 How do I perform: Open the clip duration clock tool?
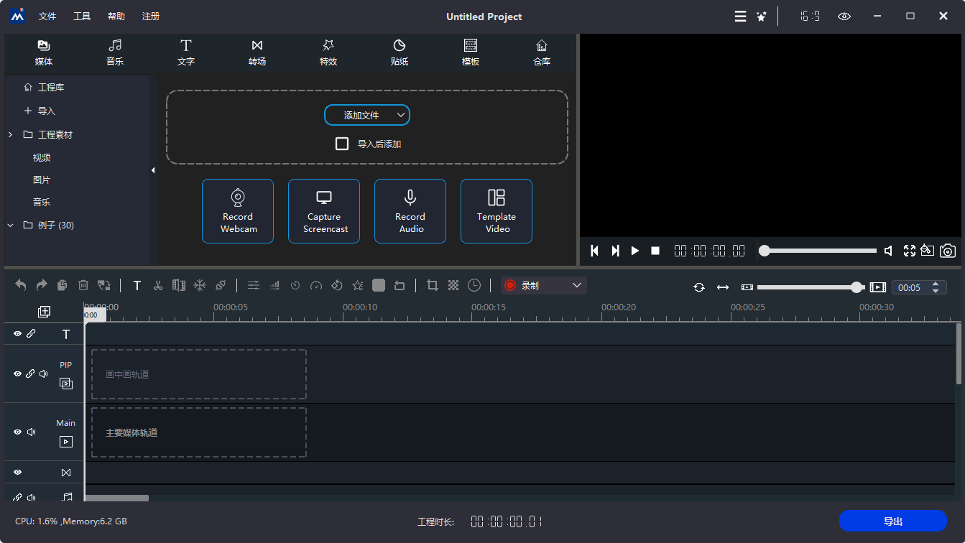[474, 285]
